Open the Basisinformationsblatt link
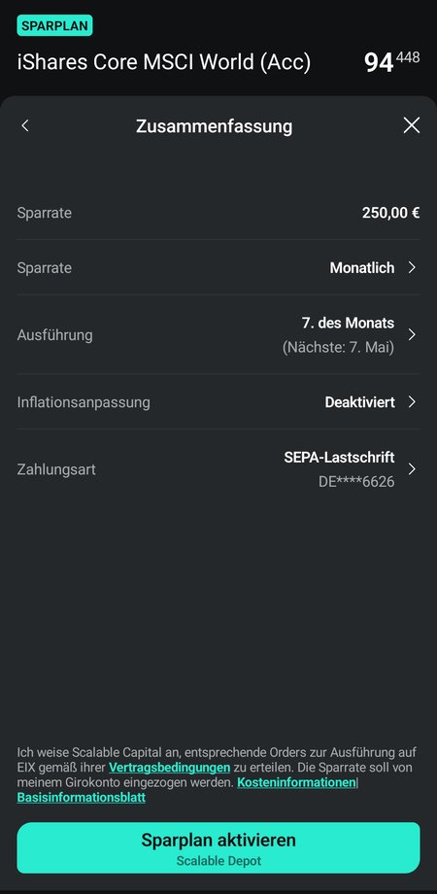Viewport: 437px width, 894px height. tap(81, 798)
